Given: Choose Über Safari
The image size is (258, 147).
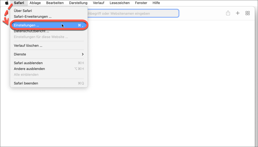Looking at the screenshot, I should [49, 11].
